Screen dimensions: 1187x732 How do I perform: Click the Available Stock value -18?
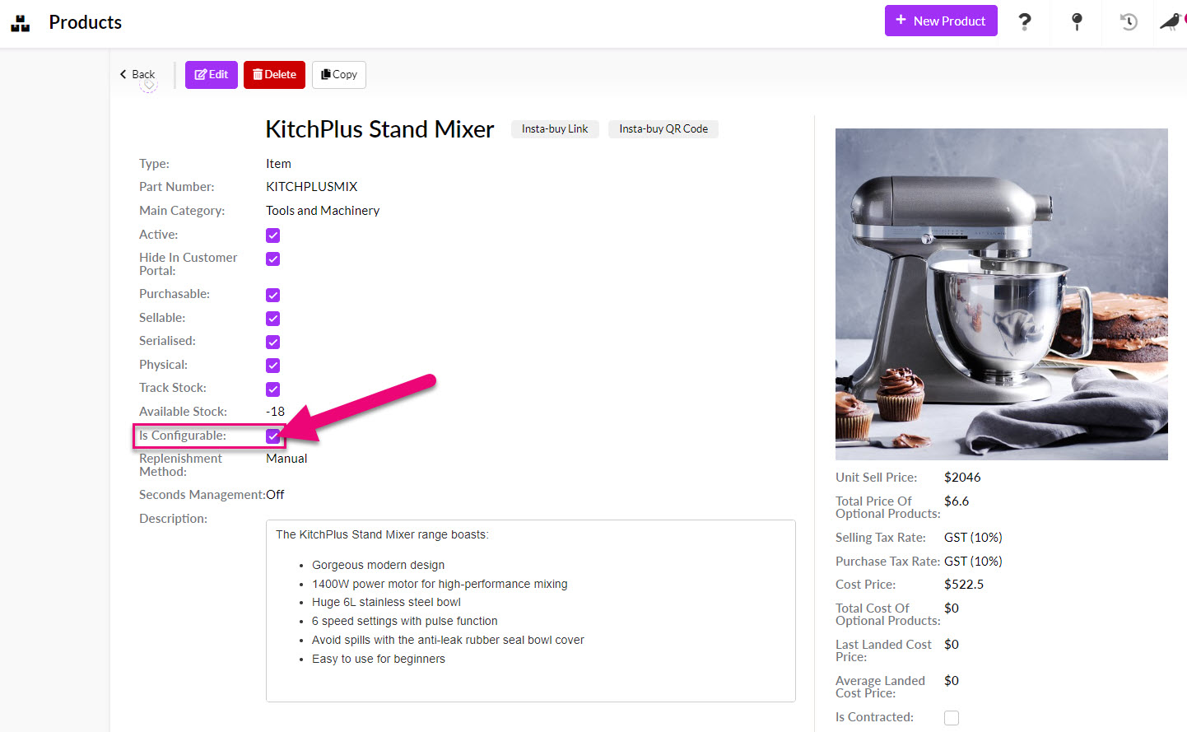click(276, 412)
